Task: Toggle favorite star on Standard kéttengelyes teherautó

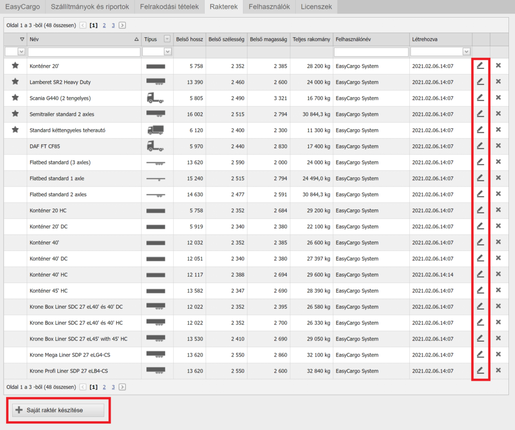Action: tap(15, 130)
